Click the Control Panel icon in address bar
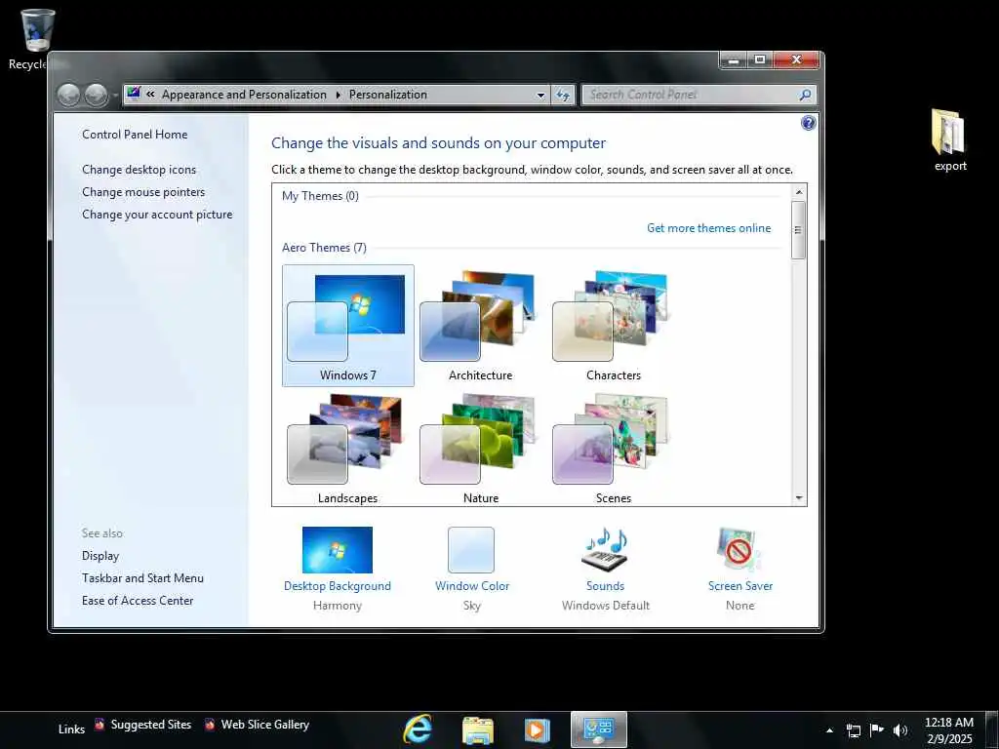The height and width of the screenshot is (749, 999). [x=133, y=94]
